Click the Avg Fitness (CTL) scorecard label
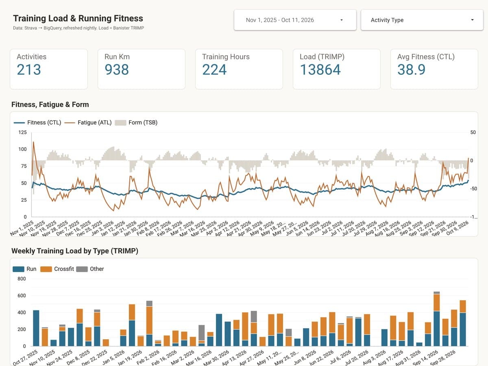The width and height of the screenshot is (488, 366). click(x=426, y=57)
